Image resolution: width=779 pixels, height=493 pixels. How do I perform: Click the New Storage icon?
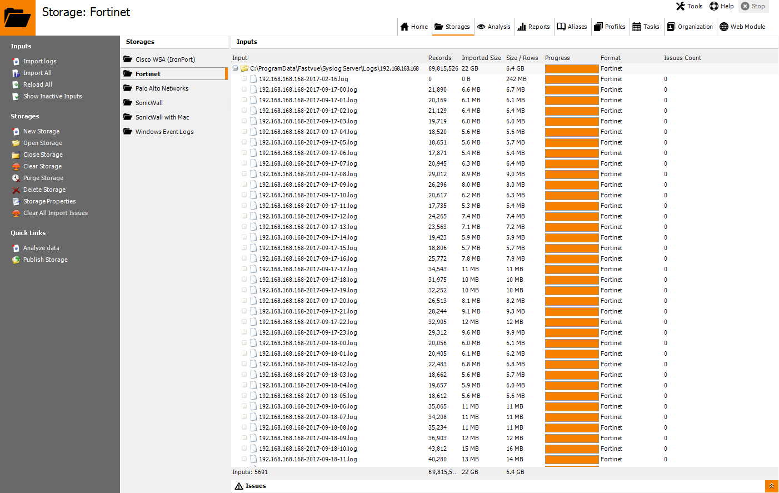click(16, 131)
